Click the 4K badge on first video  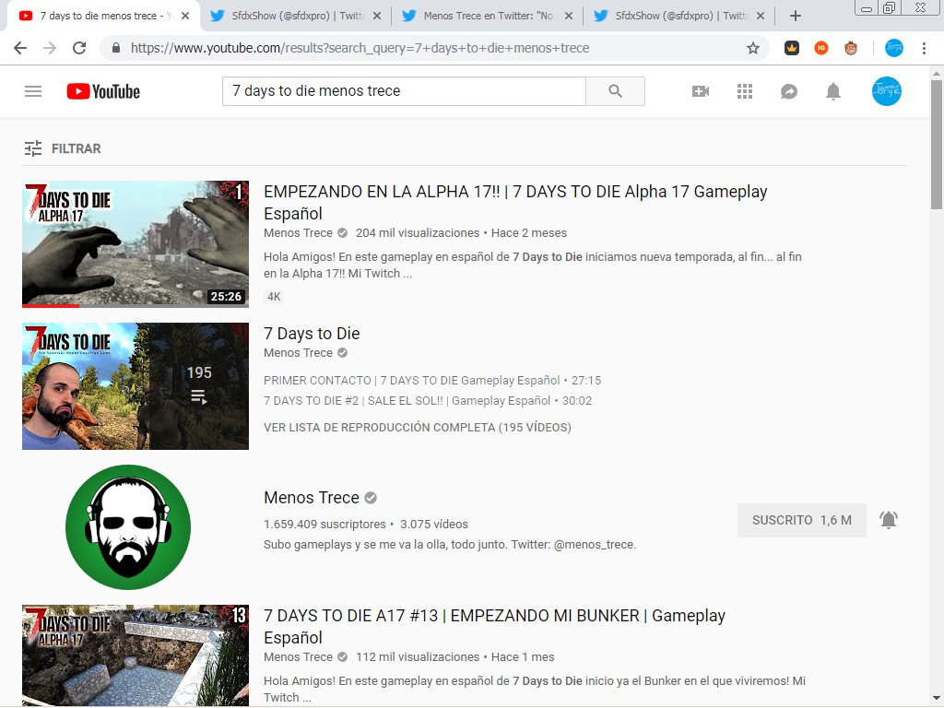coord(274,296)
